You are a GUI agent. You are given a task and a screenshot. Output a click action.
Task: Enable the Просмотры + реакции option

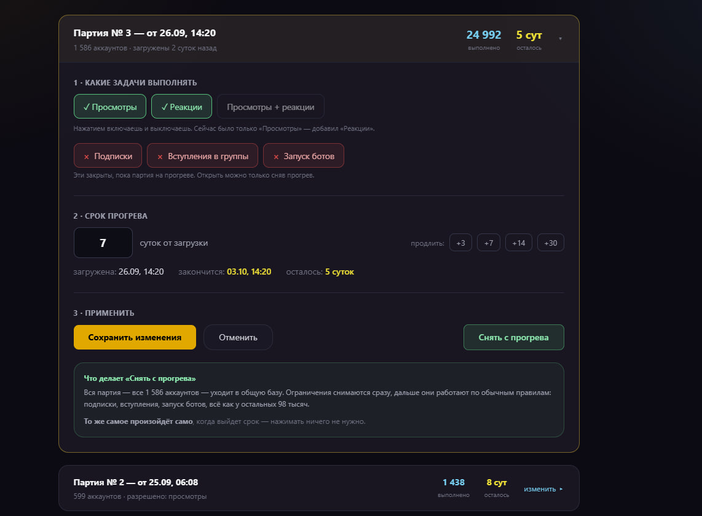click(x=270, y=106)
